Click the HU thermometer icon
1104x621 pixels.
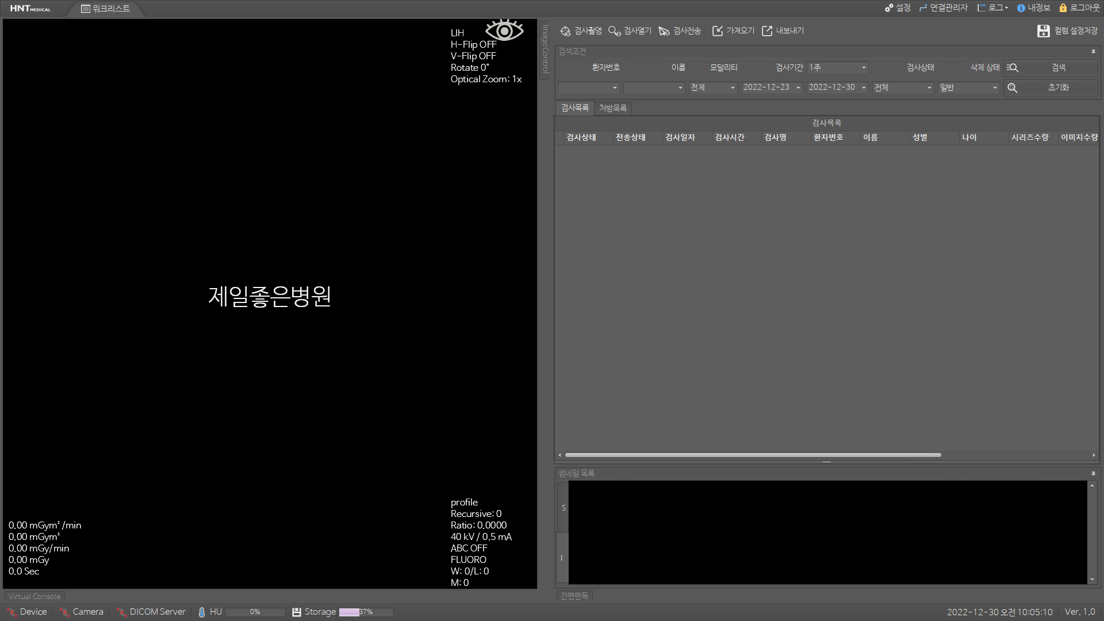point(202,612)
